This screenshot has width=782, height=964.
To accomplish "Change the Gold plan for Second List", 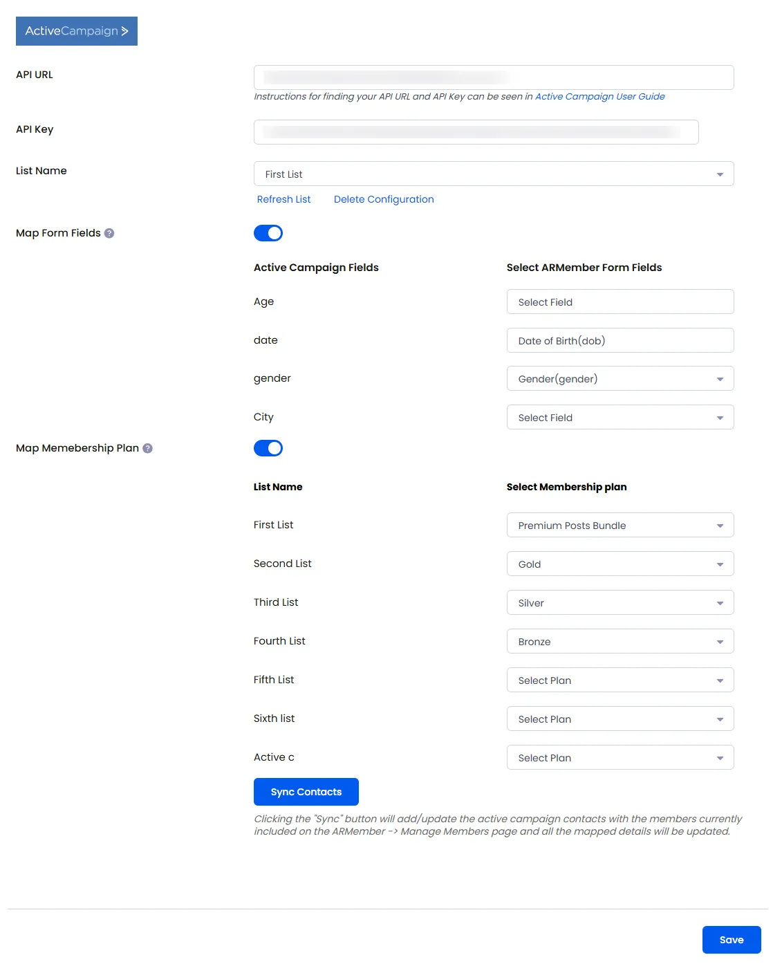I will coord(620,564).
